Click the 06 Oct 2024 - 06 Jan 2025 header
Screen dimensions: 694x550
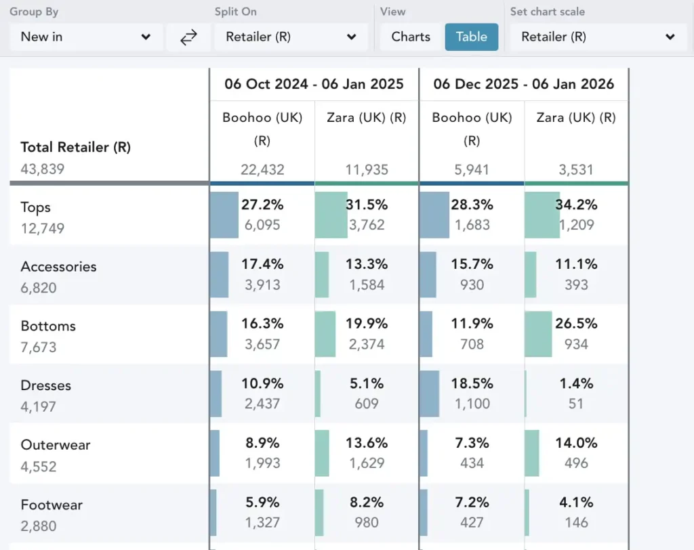pyautogui.click(x=314, y=84)
